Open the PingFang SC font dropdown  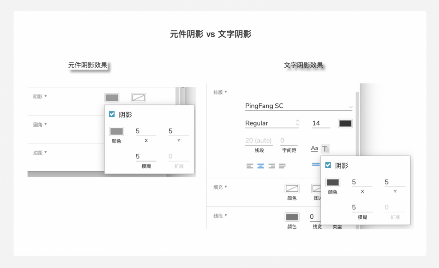299,106
